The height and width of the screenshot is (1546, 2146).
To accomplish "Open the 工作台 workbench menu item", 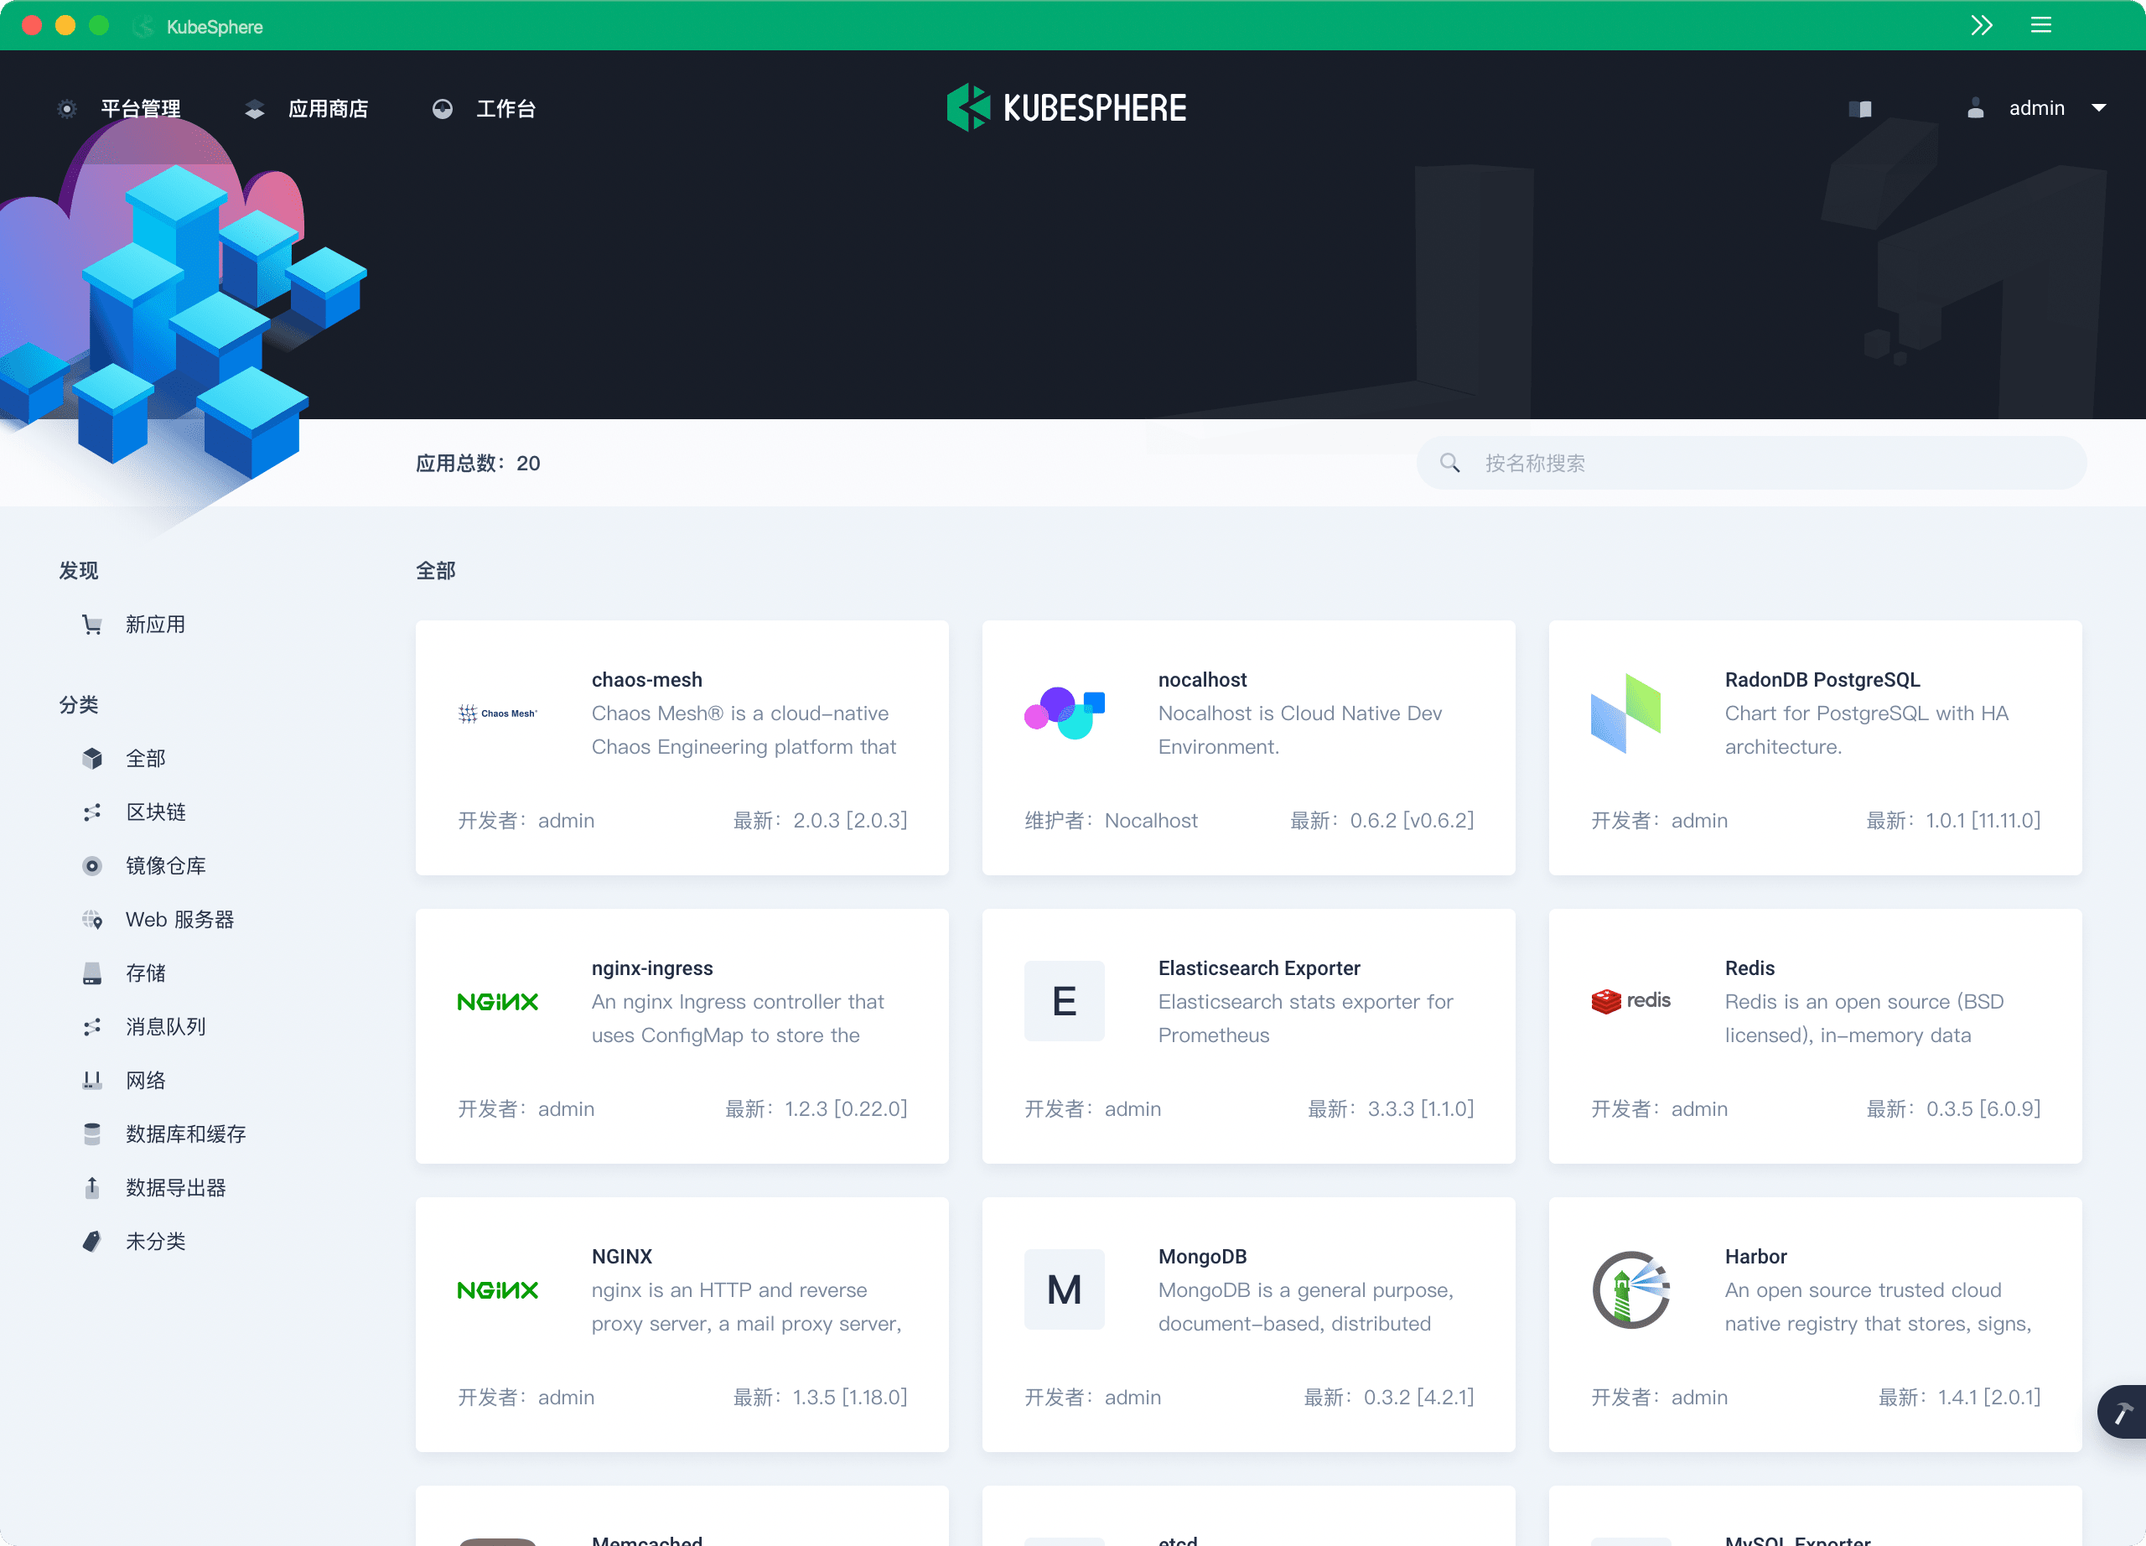I will (506, 108).
